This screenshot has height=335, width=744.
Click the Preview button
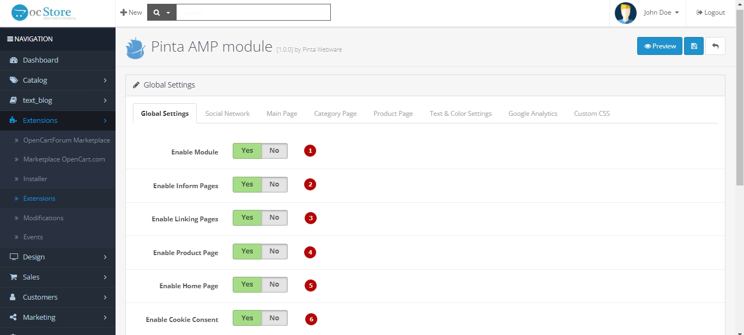point(660,46)
